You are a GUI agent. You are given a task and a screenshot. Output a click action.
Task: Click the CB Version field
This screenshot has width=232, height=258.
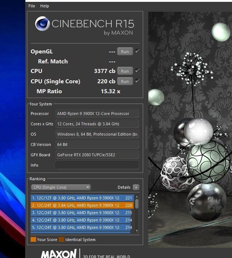[97, 144]
